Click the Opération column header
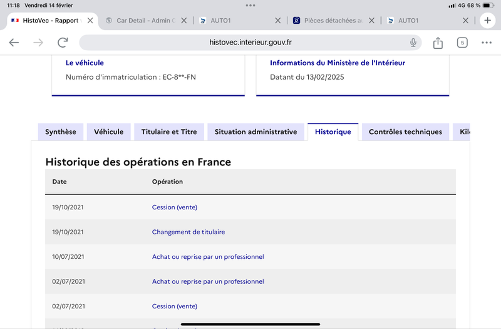The image size is (501, 329). tap(167, 182)
